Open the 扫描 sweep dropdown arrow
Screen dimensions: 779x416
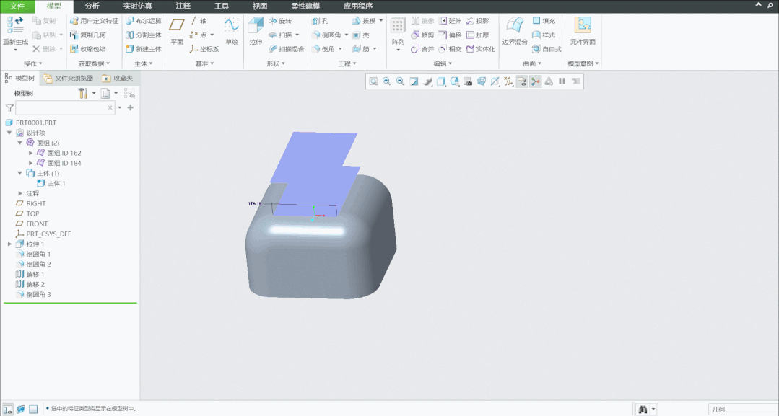[x=297, y=35]
